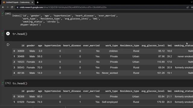The image size is (193, 108).
Task: Click the id value 56543
Action: pos(21,67)
